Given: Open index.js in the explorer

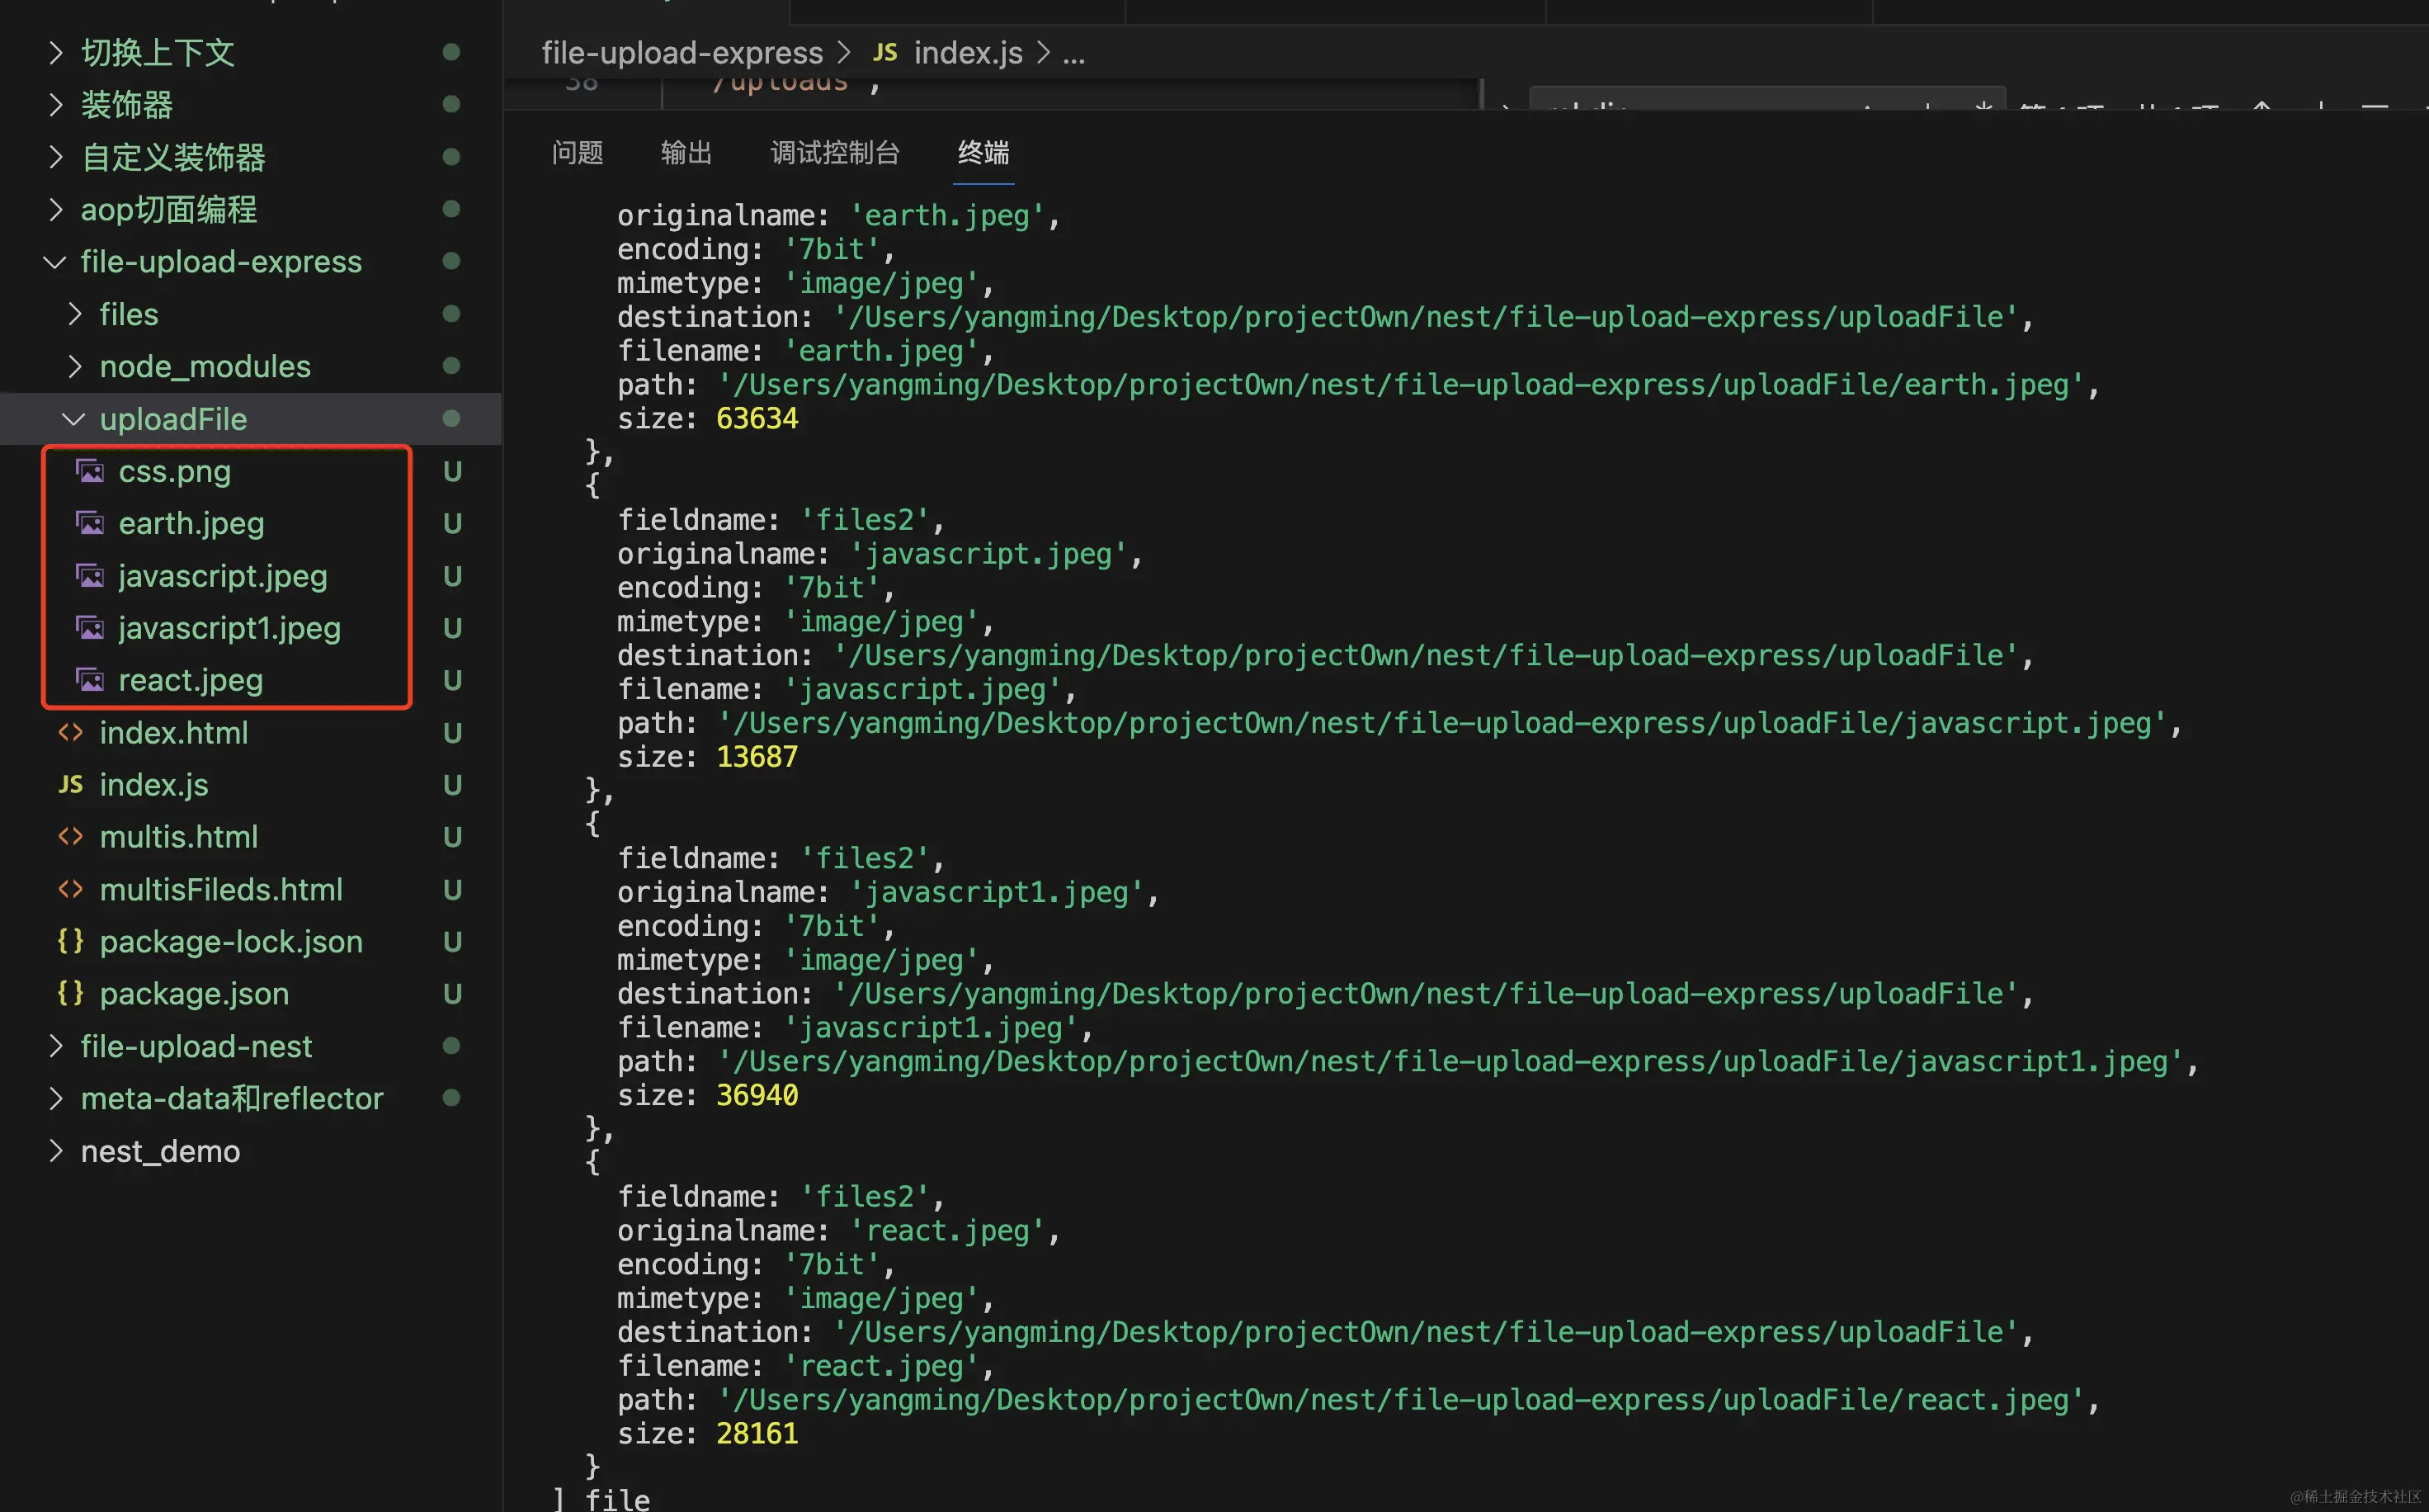Looking at the screenshot, I should click(x=154, y=785).
